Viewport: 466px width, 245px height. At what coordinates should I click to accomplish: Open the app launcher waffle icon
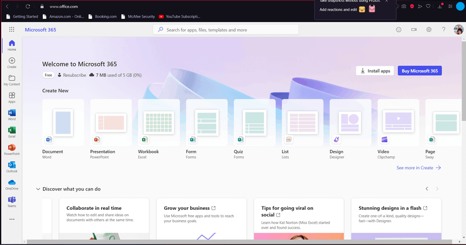pyautogui.click(x=11, y=30)
